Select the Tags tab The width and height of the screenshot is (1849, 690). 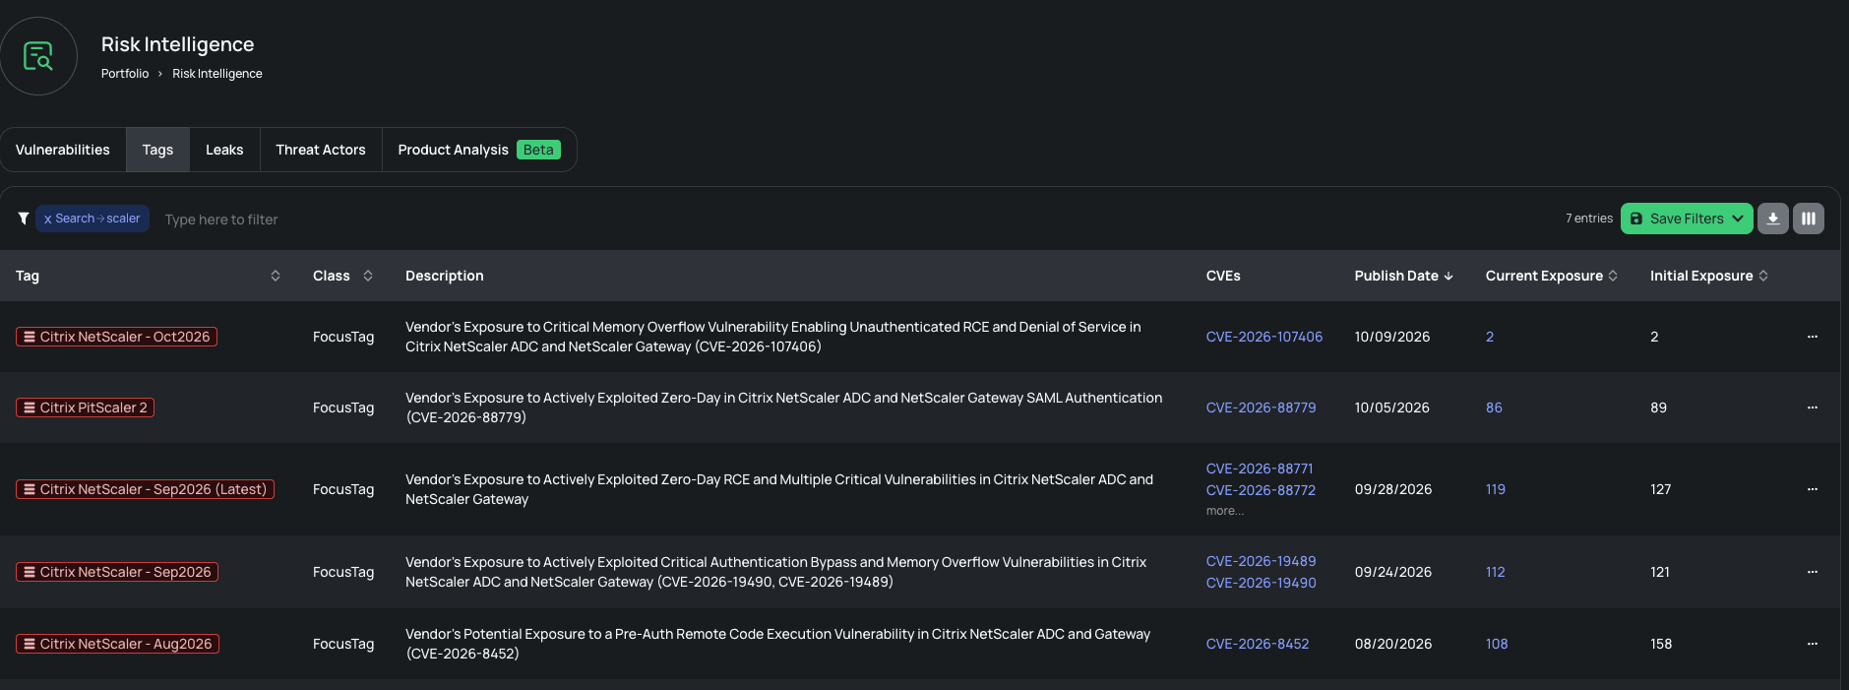click(x=157, y=150)
